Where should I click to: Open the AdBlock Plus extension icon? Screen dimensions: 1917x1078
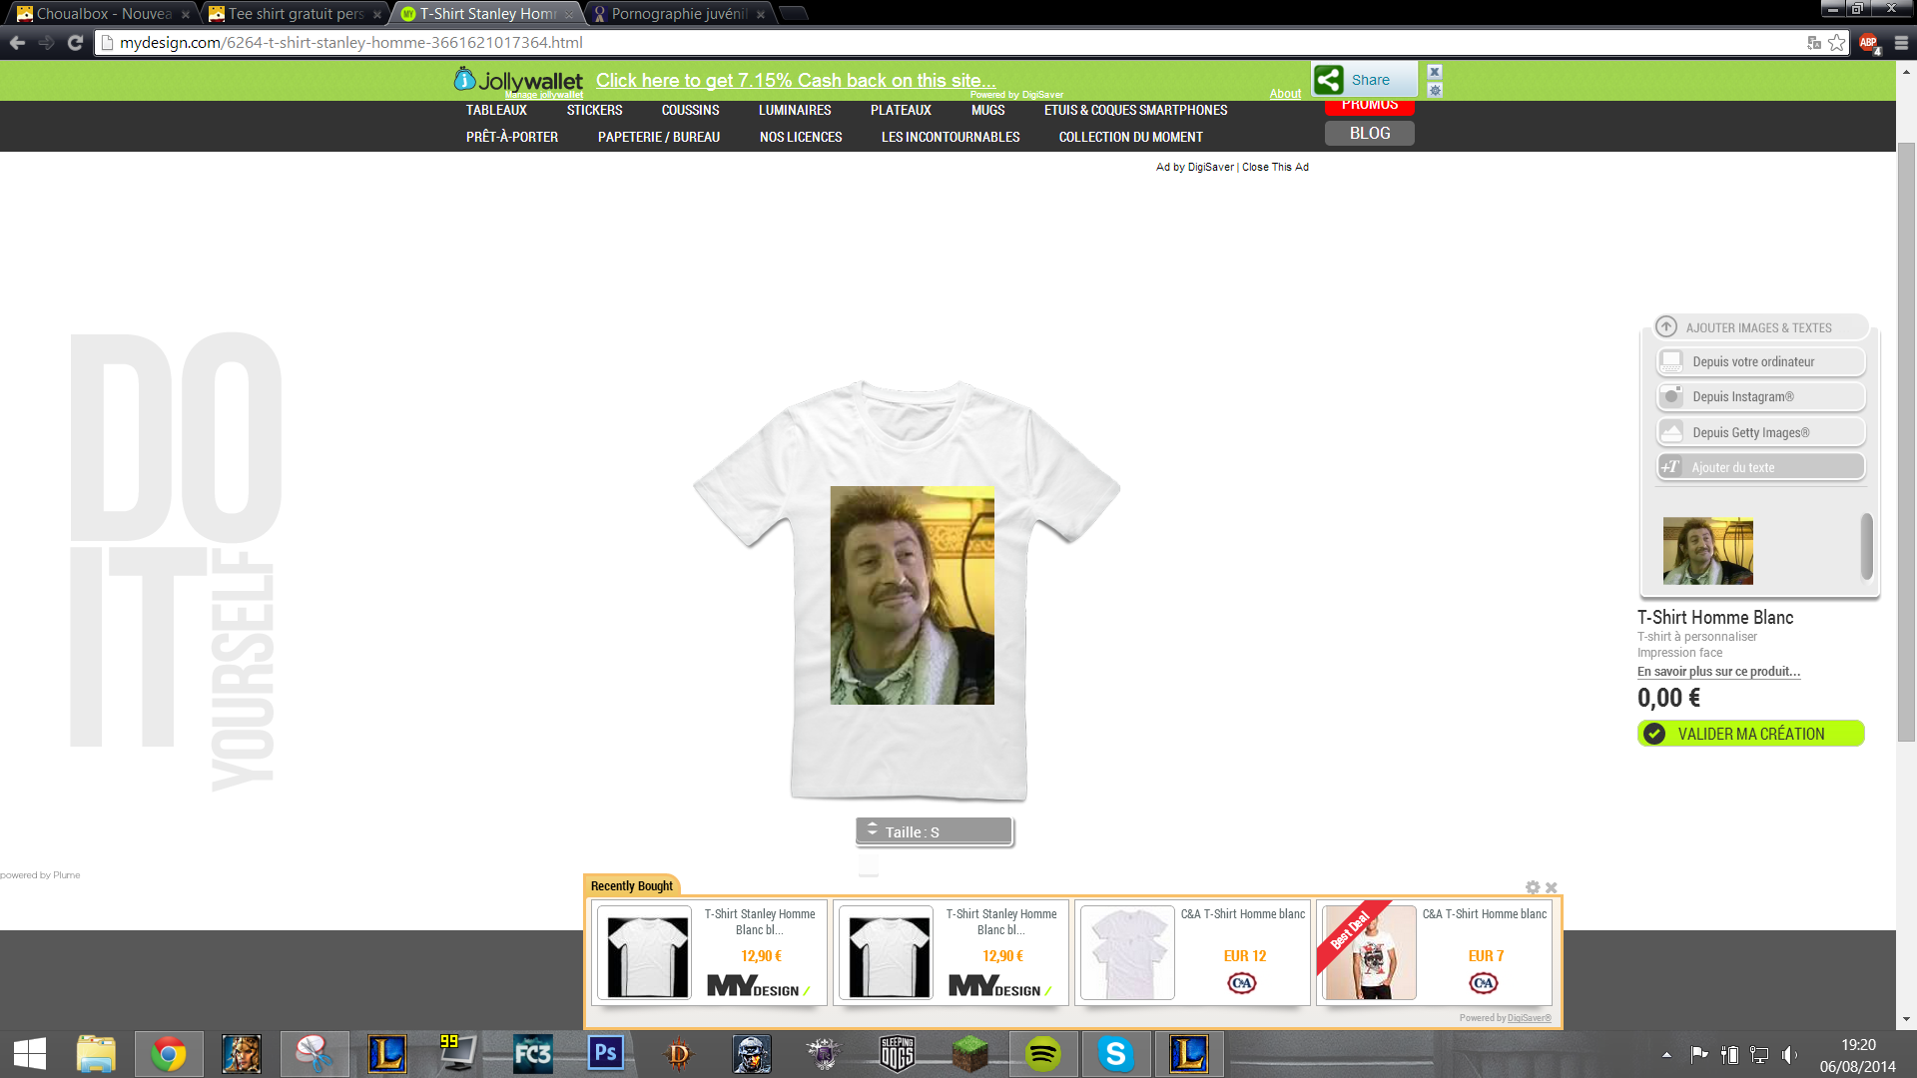(1868, 43)
